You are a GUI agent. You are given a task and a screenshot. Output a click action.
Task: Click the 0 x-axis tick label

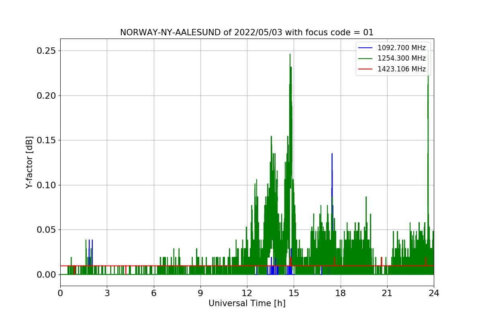point(60,293)
